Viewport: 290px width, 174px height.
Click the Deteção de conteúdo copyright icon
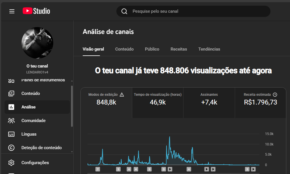coord(11,148)
